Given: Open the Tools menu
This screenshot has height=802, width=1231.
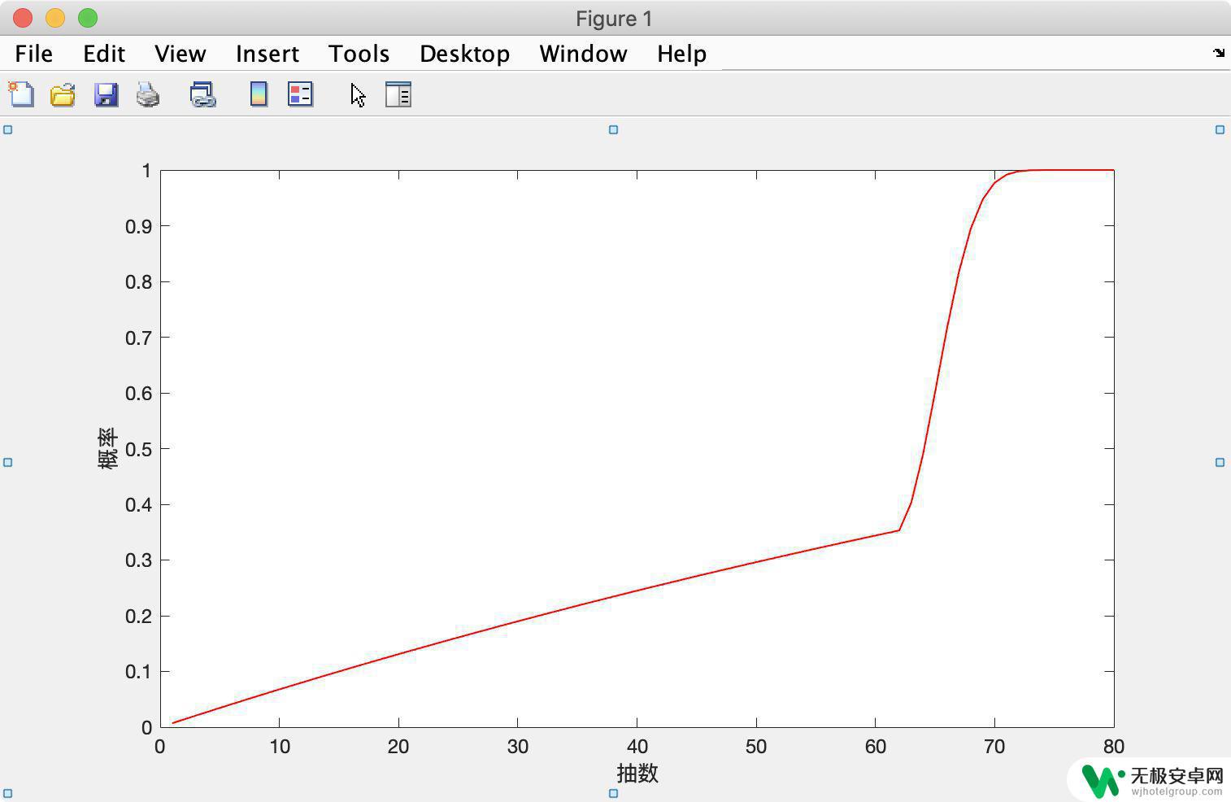Looking at the screenshot, I should pos(359,54).
